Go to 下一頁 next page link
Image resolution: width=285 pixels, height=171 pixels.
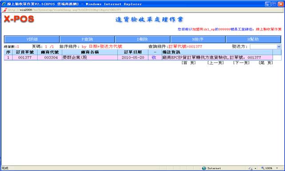(x=241, y=63)
